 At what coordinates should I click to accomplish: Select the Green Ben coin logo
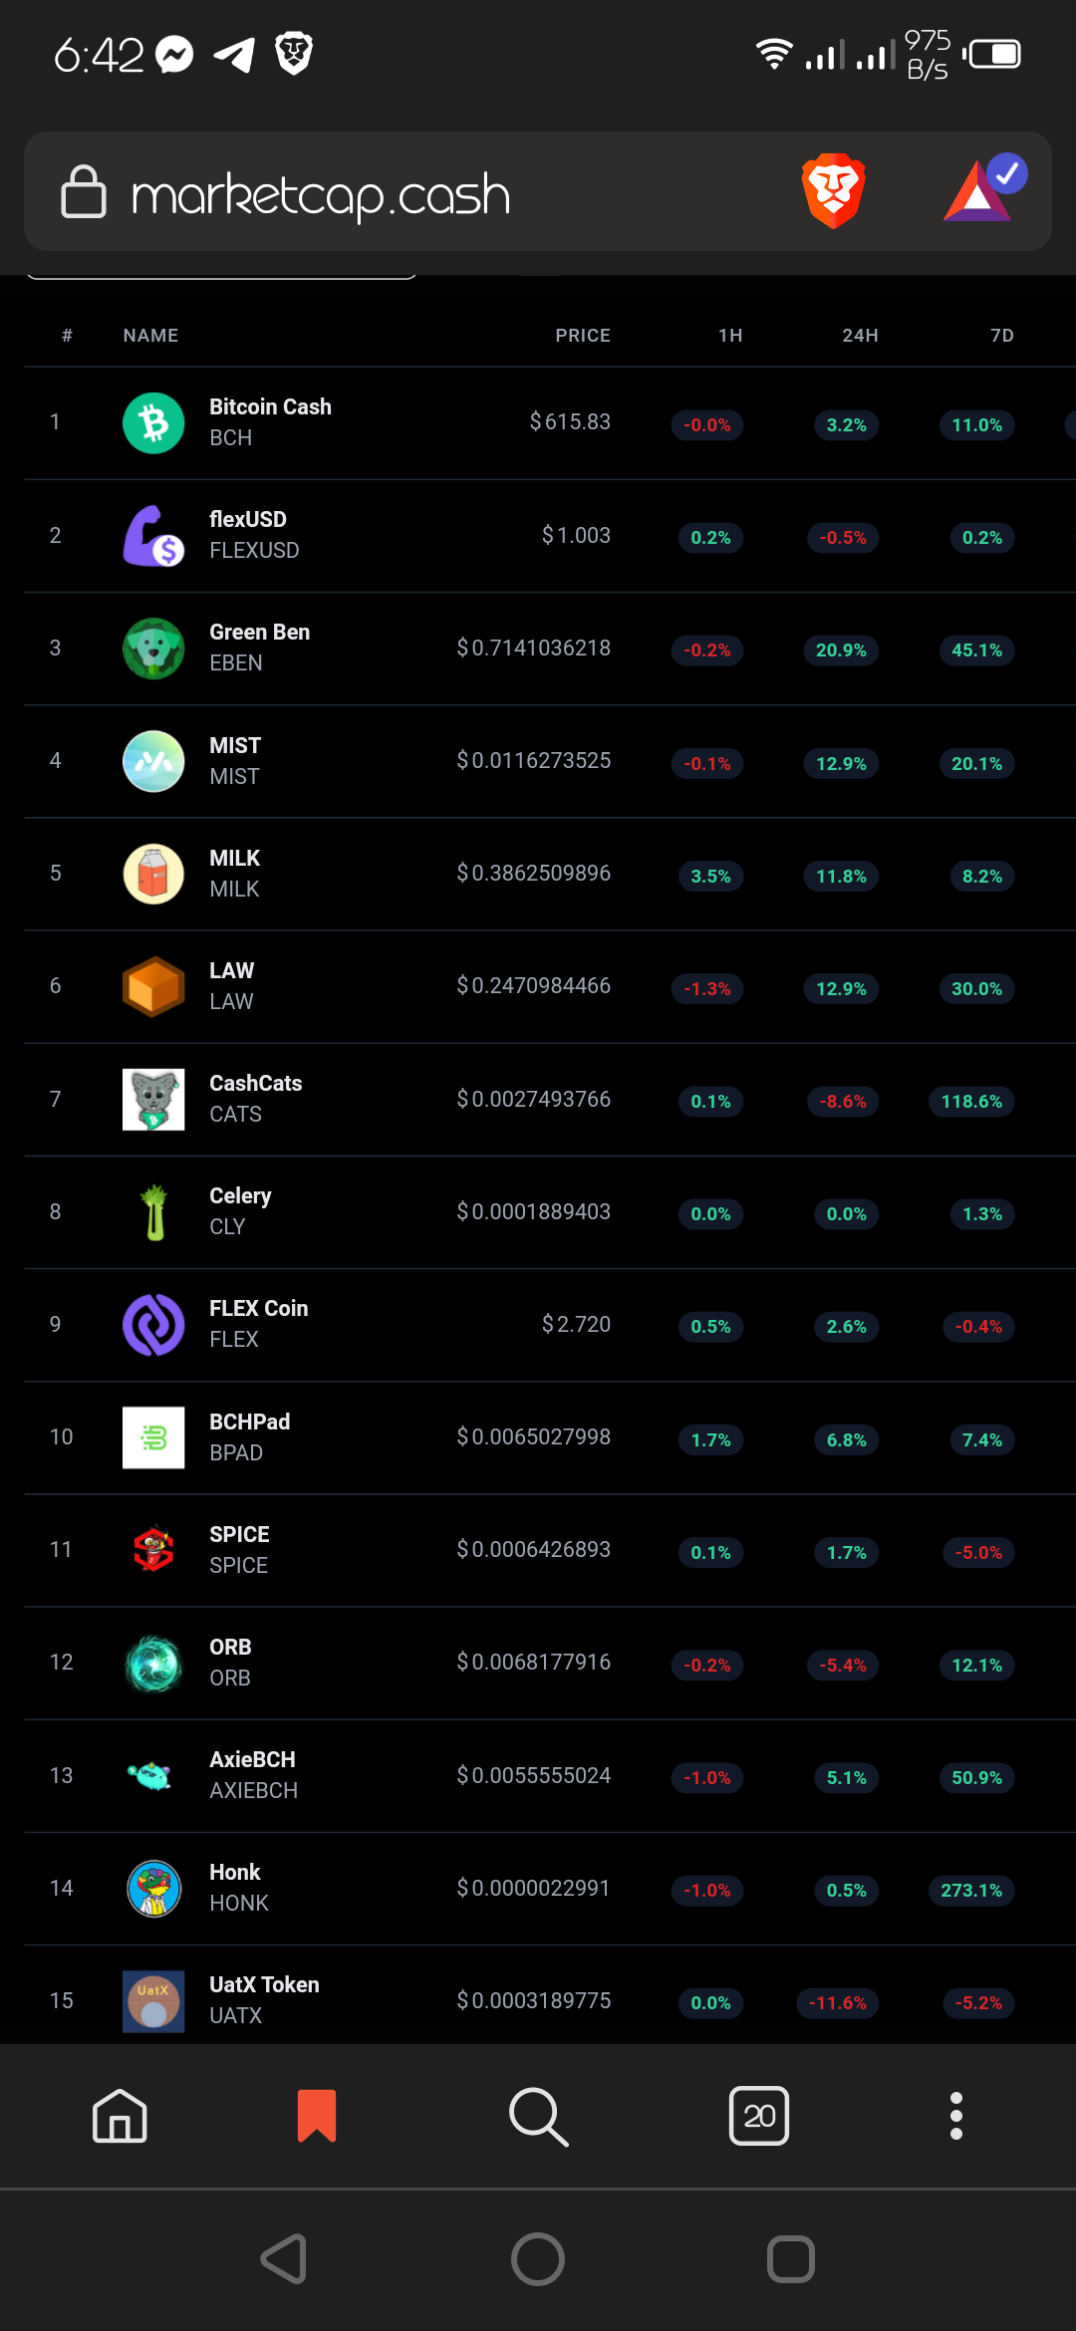tap(153, 648)
